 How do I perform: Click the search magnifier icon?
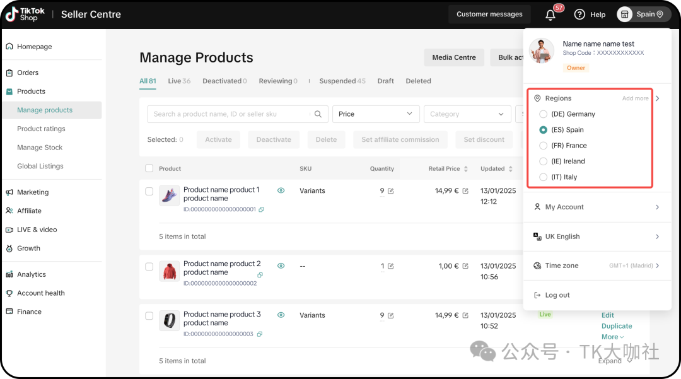coord(318,114)
